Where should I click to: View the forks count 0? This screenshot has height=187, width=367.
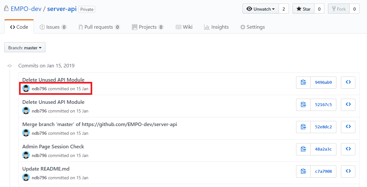[354, 9]
